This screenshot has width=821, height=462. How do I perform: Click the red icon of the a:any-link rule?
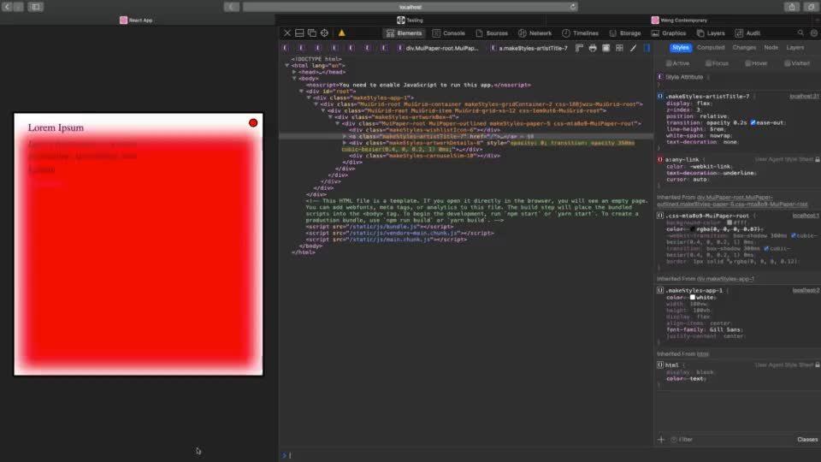[660, 159]
